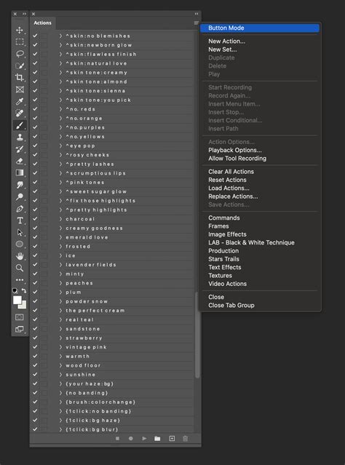Expand the ^pretty lashes action

point(61,164)
